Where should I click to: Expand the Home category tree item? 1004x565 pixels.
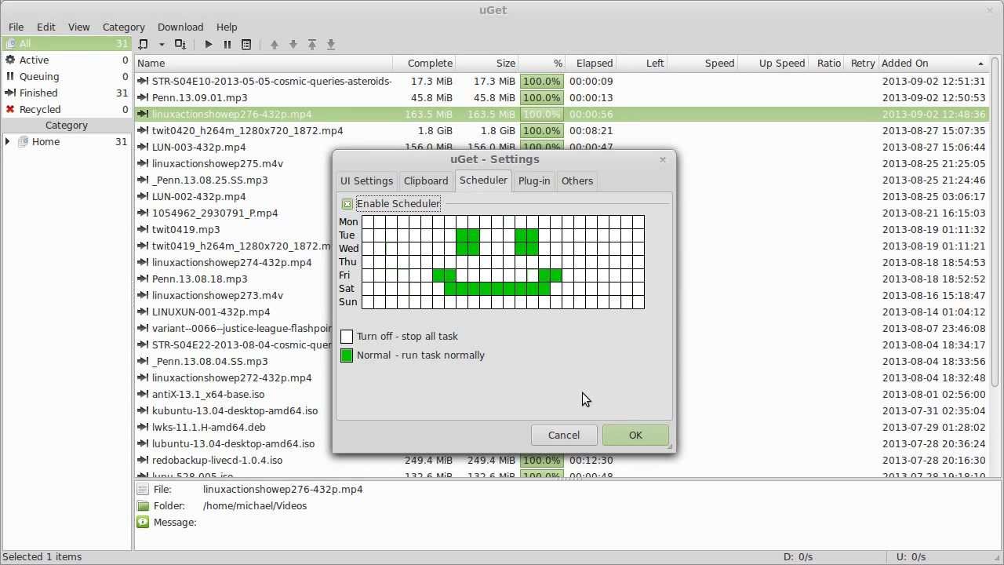point(8,142)
